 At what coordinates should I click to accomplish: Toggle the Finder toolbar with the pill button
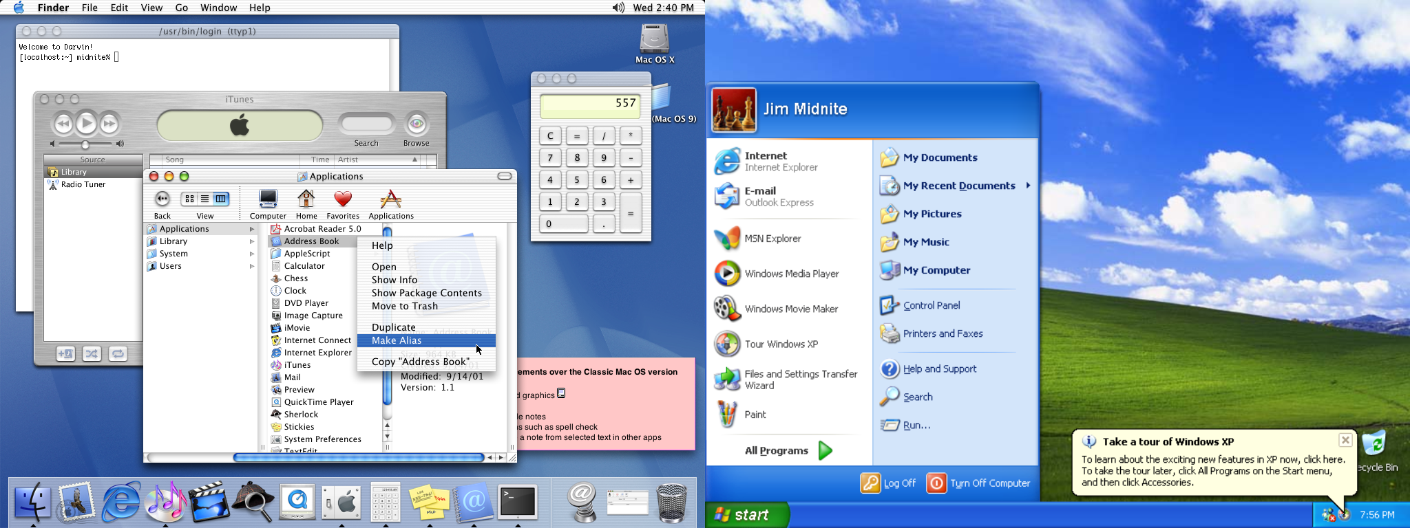[505, 176]
